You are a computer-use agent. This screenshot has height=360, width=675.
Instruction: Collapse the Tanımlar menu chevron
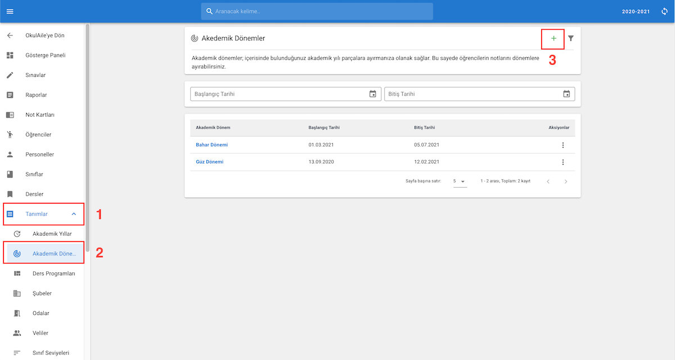[x=74, y=214]
